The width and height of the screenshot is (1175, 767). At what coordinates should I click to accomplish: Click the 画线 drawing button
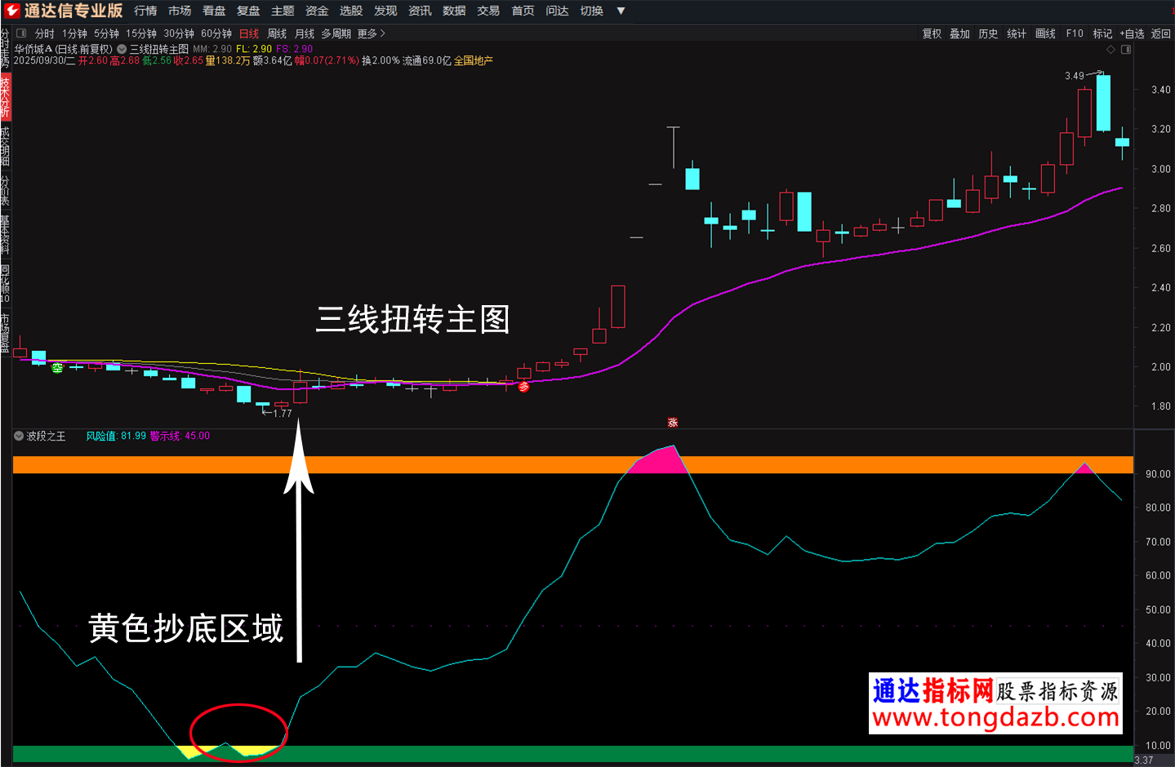(1045, 33)
